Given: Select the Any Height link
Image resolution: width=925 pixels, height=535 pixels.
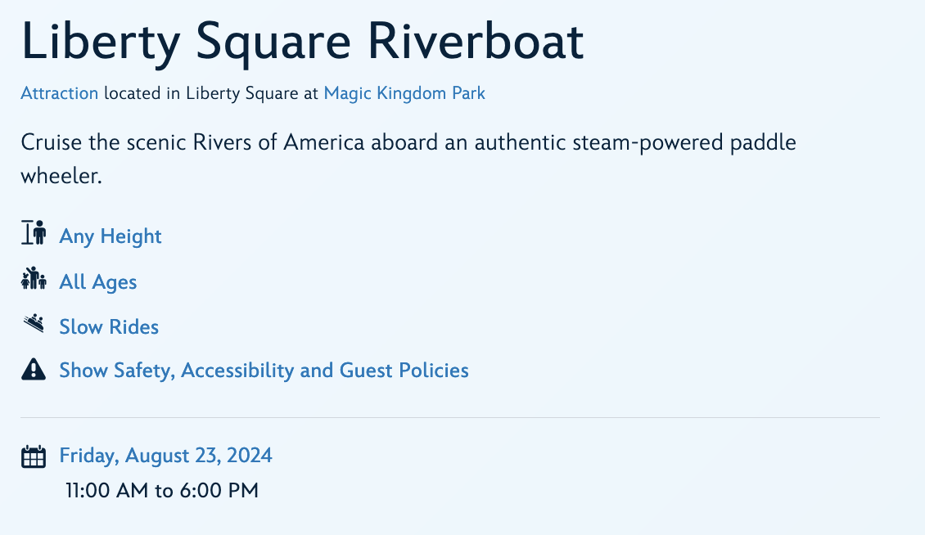Looking at the screenshot, I should pos(111,236).
